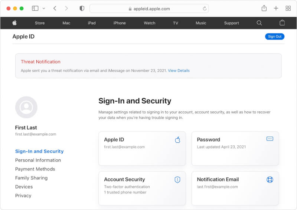Click the appleid.apple.com address bar
The width and height of the screenshot is (297, 210).
click(149, 9)
